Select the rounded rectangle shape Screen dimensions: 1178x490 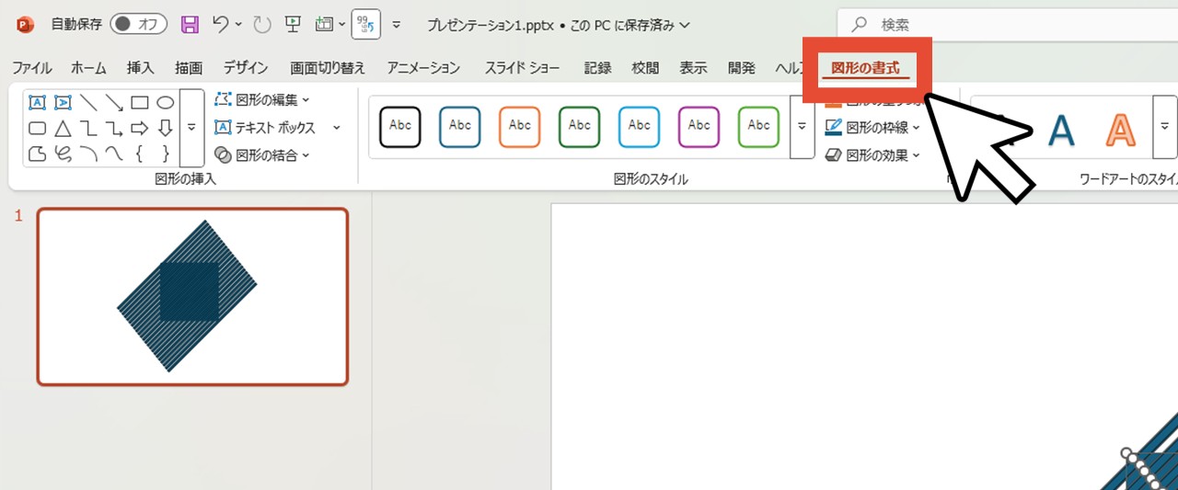37,128
